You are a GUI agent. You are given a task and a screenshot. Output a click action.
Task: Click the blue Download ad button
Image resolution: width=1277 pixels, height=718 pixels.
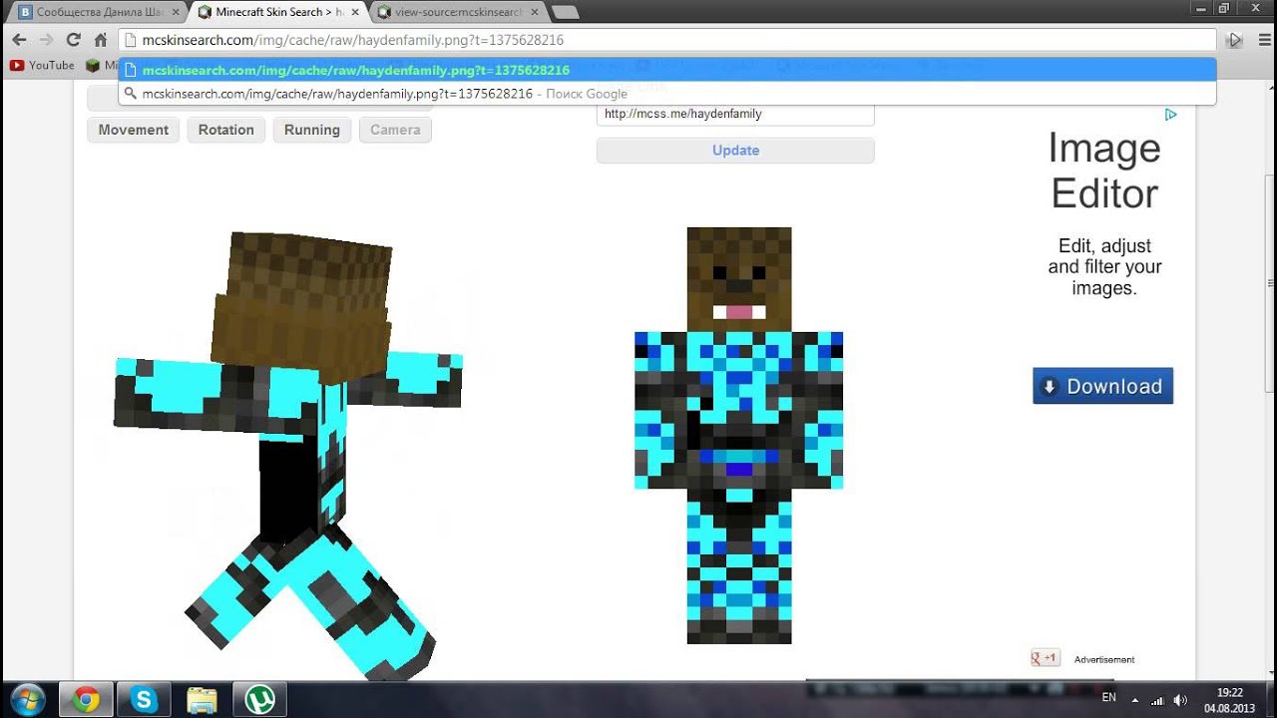(x=1102, y=386)
